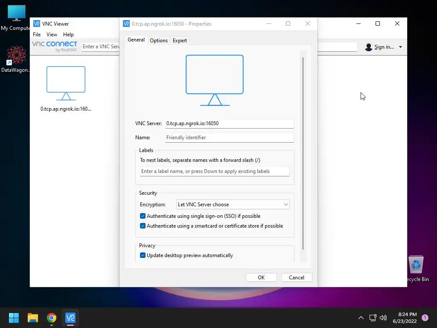This screenshot has height=328, width=437.
Task: Switch to the Options tab
Action: click(159, 41)
